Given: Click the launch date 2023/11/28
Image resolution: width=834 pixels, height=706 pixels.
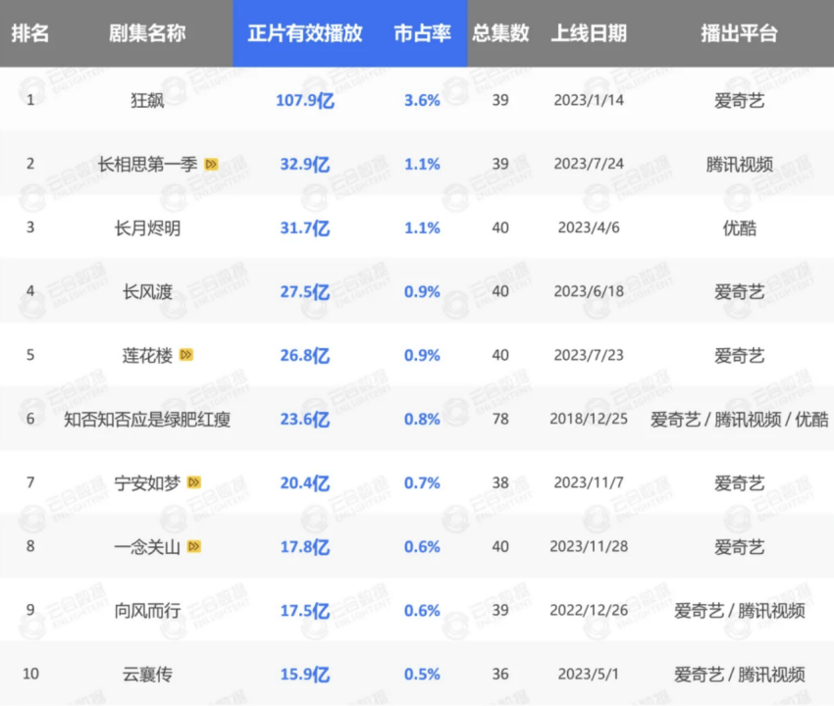Looking at the screenshot, I should click(x=589, y=546).
